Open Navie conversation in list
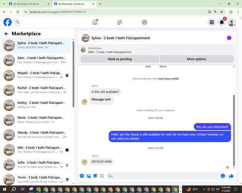 (36, 120)
